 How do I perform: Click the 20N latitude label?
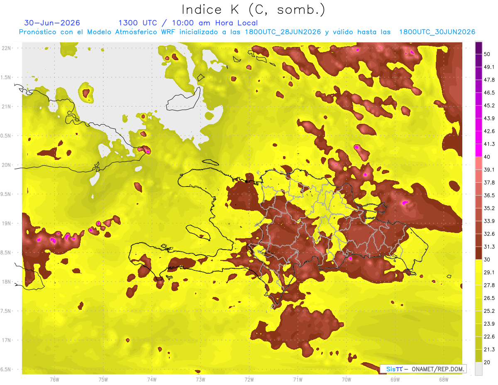tap(7, 165)
